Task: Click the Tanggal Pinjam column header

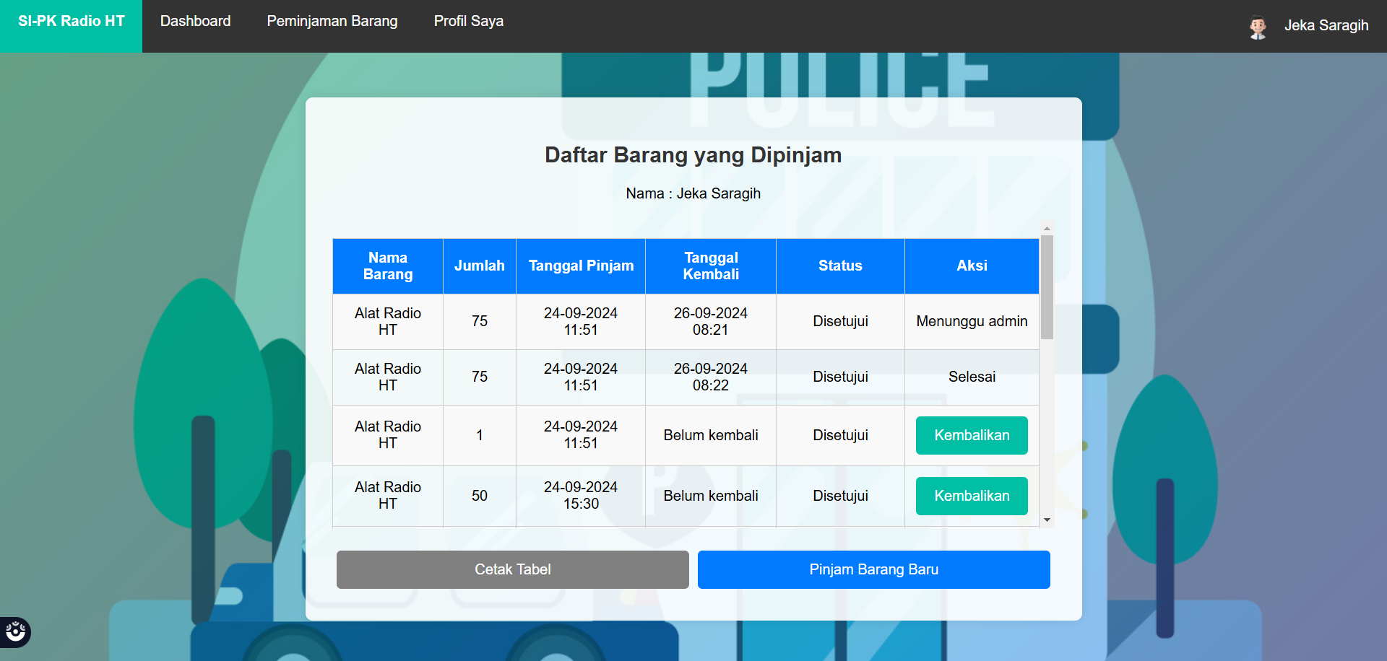Action: pos(581,266)
